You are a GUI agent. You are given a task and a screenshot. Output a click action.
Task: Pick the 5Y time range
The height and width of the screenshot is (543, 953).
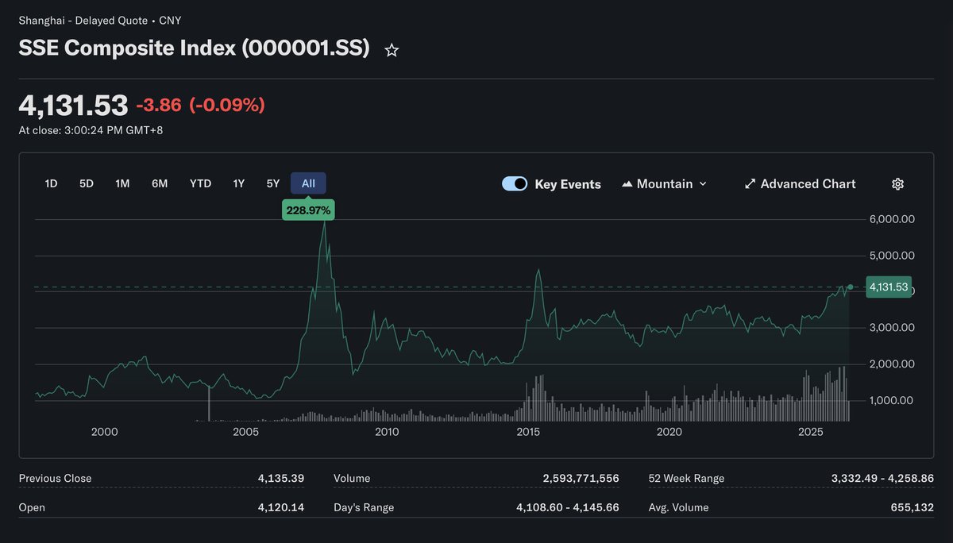click(x=273, y=183)
